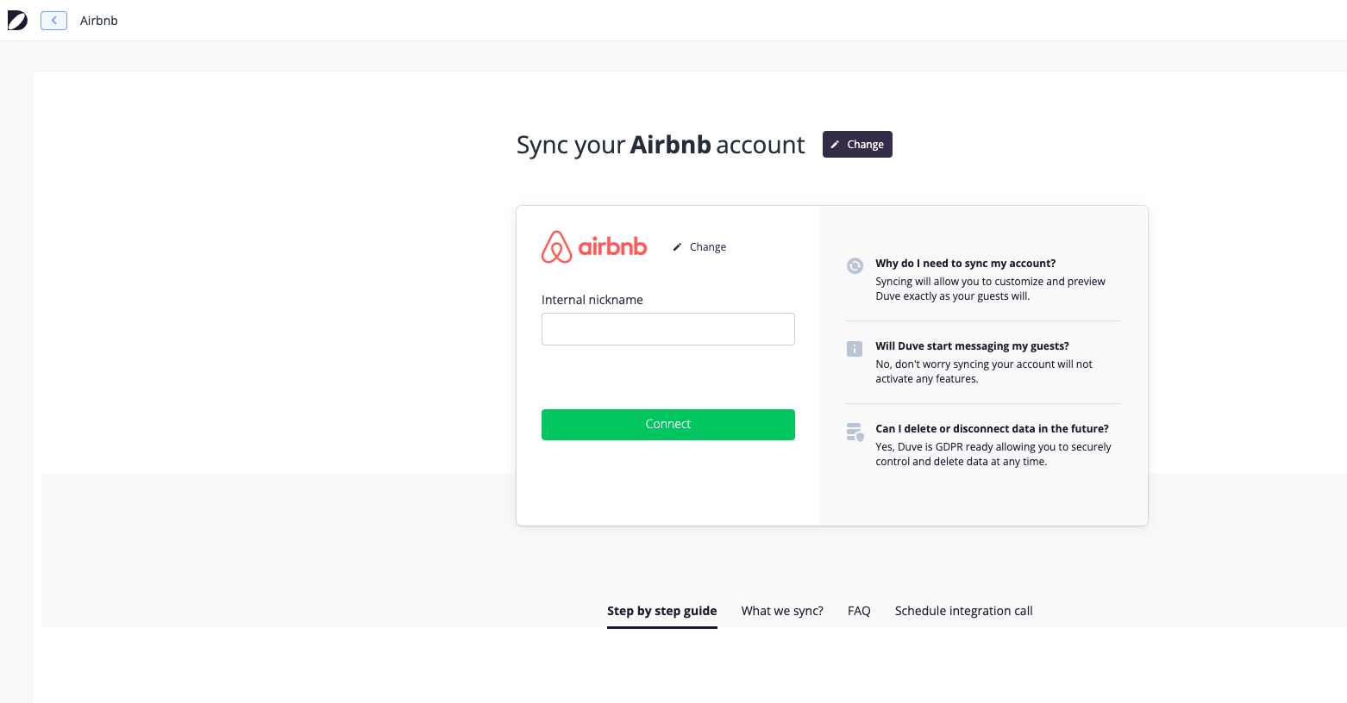The image size is (1347, 703).
Task: Click the info icon beside the guest-messaging question
Action: [x=855, y=349]
